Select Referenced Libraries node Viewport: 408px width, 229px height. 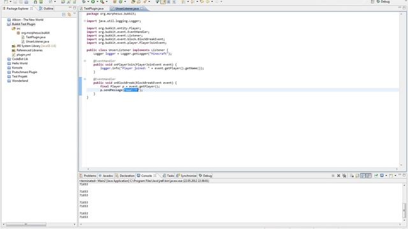(x=27, y=50)
